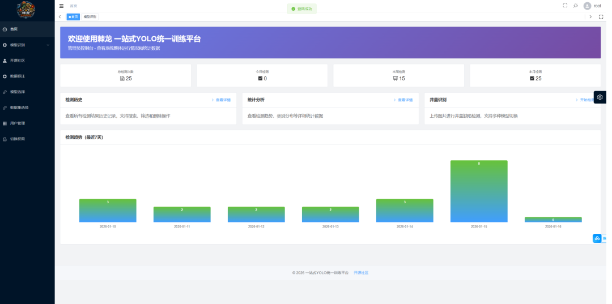The width and height of the screenshot is (612, 304).
Task: Click the 统计分析 card title
Action: click(x=256, y=100)
